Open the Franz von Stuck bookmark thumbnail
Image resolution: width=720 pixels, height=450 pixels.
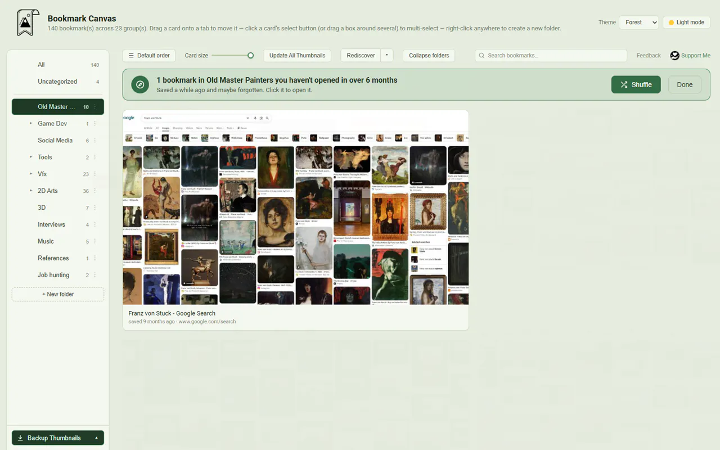tap(296, 208)
